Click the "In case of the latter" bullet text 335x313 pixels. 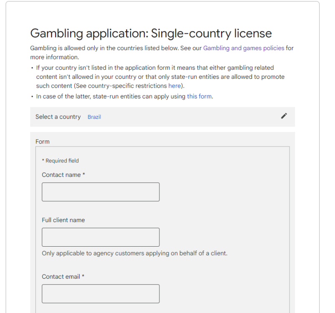pos(125,96)
